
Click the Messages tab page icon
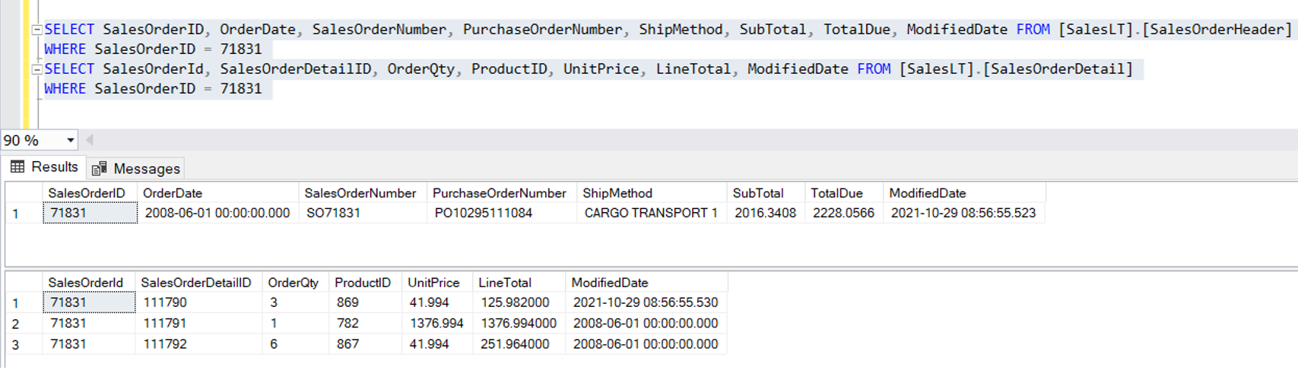[99, 169]
